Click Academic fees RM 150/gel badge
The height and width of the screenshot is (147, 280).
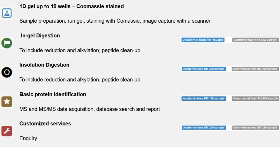pyautogui.click(x=203, y=40)
